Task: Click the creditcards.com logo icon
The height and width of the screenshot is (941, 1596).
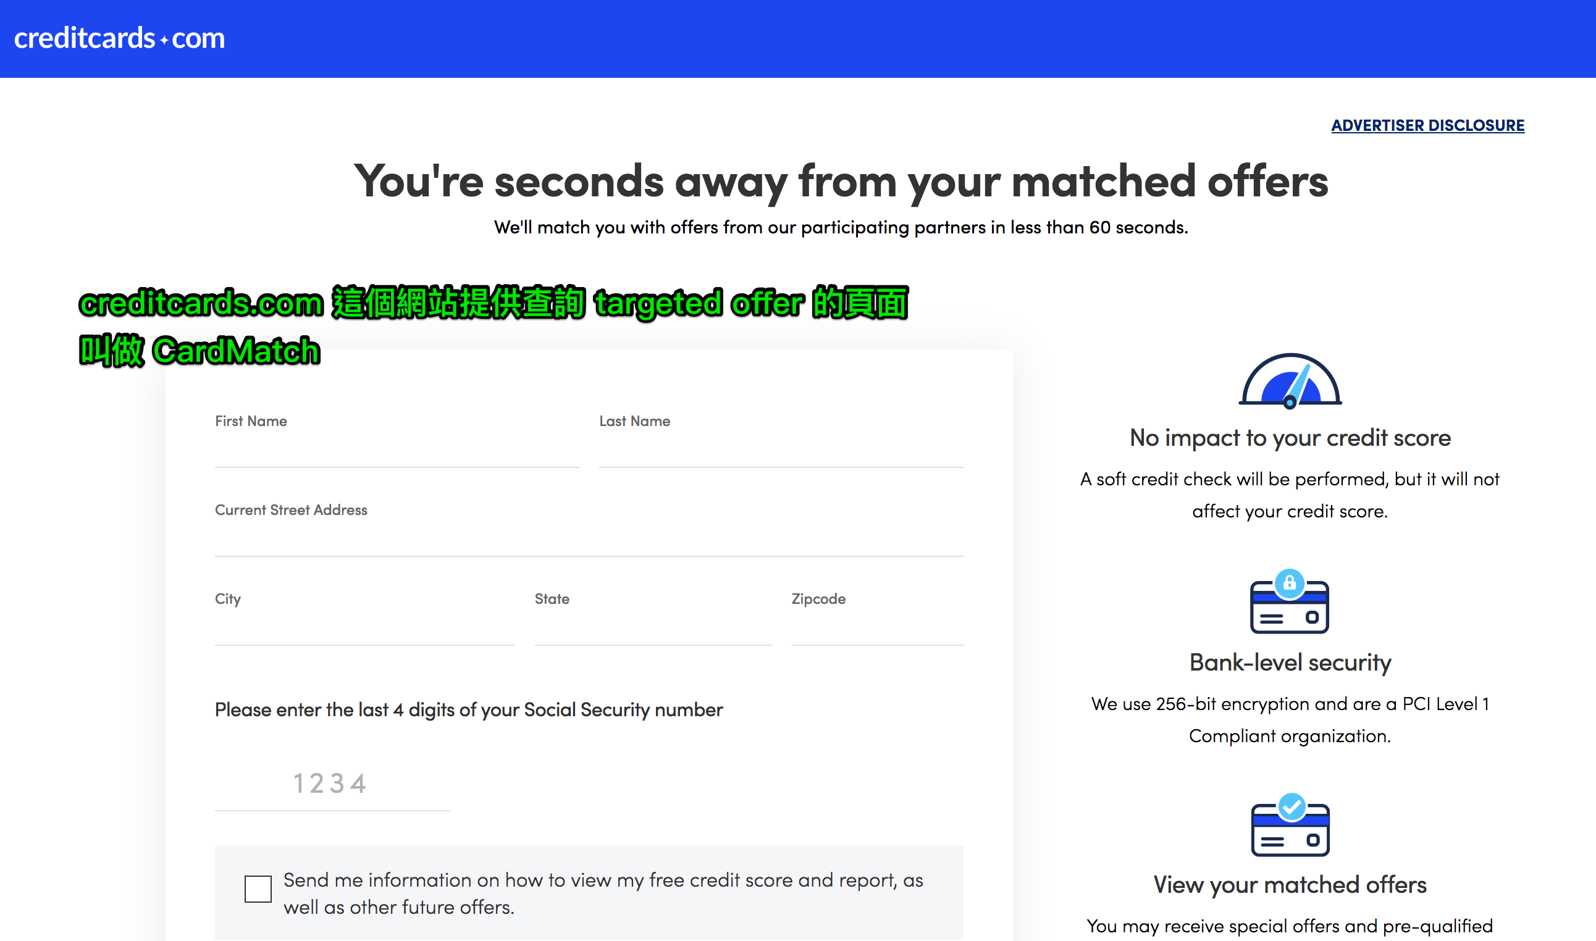Action: click(120, 37)
